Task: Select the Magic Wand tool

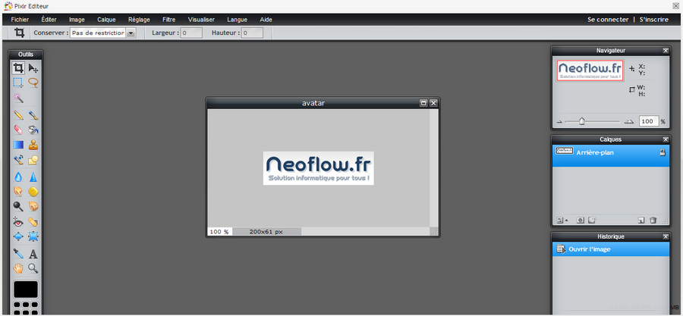Action: (x=18, y=98)
